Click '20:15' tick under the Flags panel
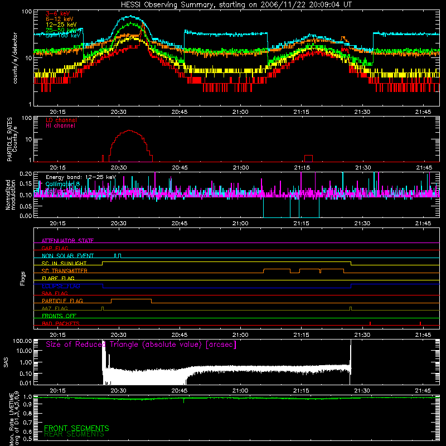446x446 pixels. pos(58,335)
